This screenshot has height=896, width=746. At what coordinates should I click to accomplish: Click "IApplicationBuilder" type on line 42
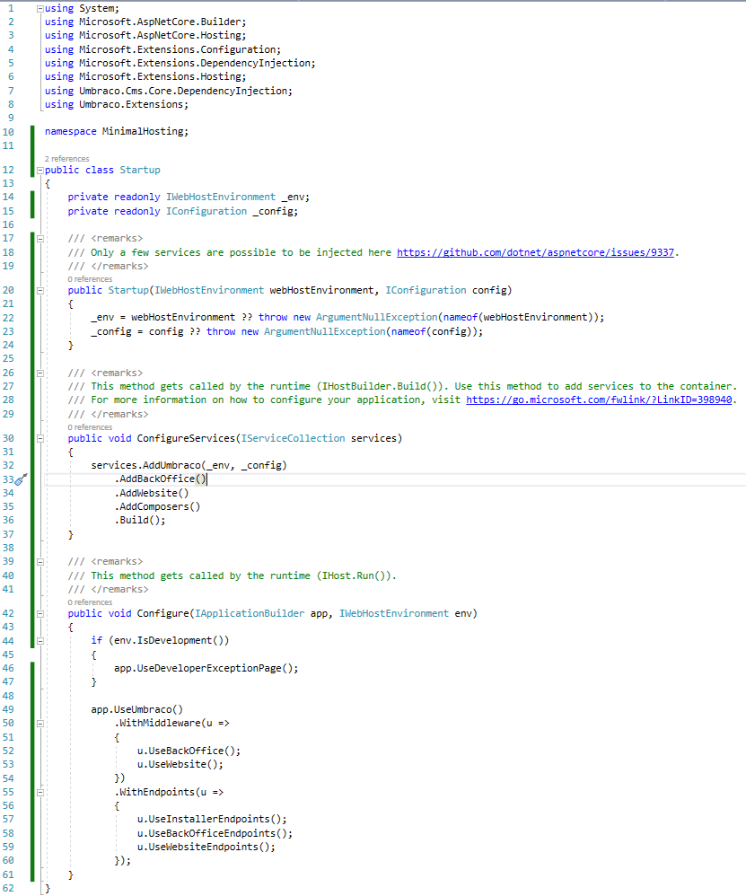click(x=250, y=614)
